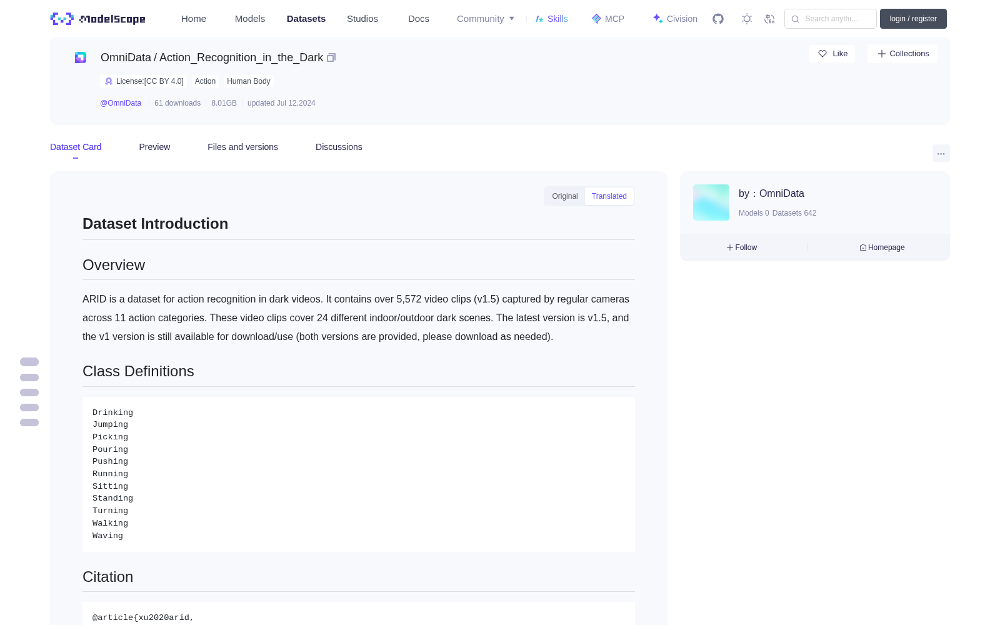Open the Skills page

(552, 19)
